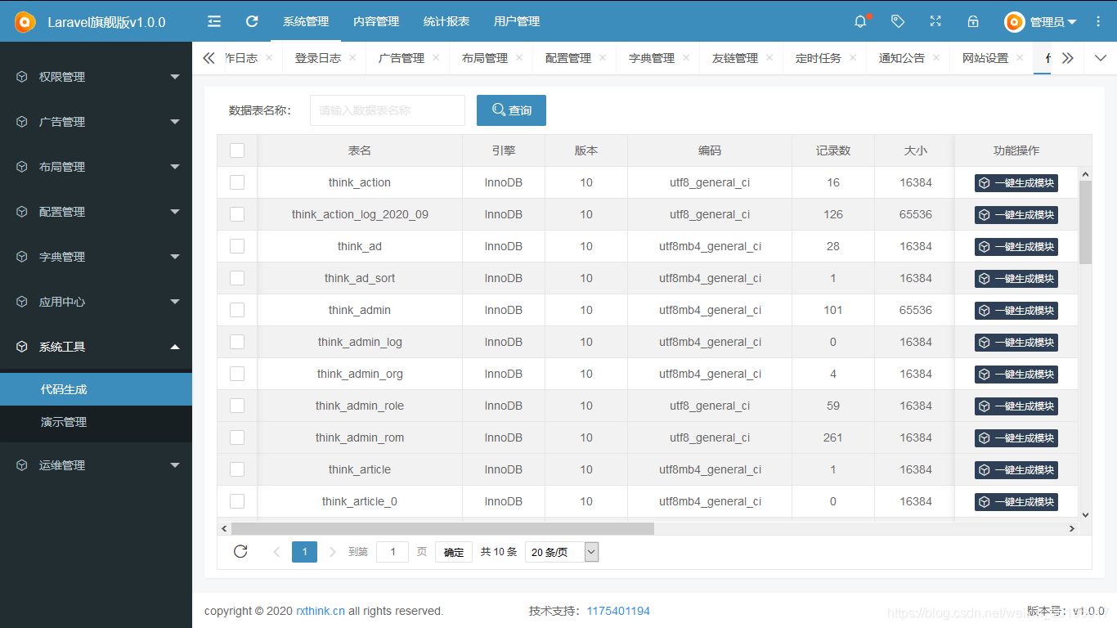The width and height of the screenshot is (1117, 628).
Task: Expand the 字典管理 sidebar menu
Action: [96, 256]
